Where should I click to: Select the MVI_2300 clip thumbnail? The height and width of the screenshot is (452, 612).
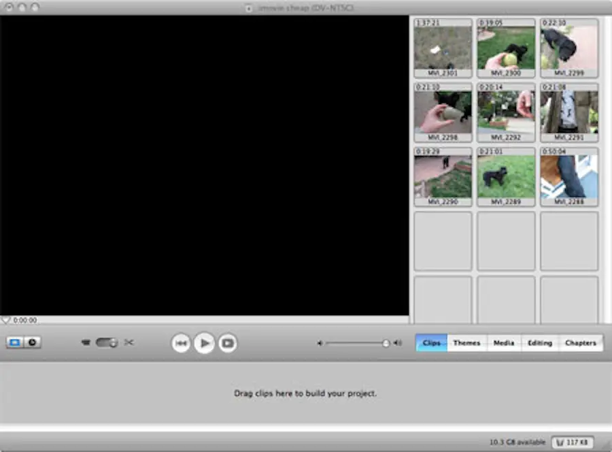[506, 46]
